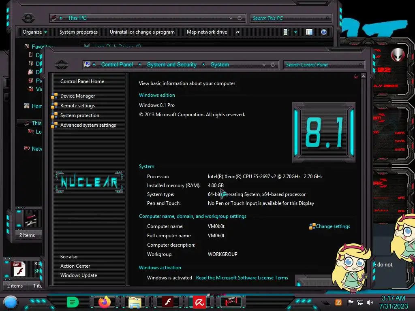Open Organize menu in This PC window
The height and width of the screenshot is (311, 415).
pyautogui.click(x=35, y=32)
